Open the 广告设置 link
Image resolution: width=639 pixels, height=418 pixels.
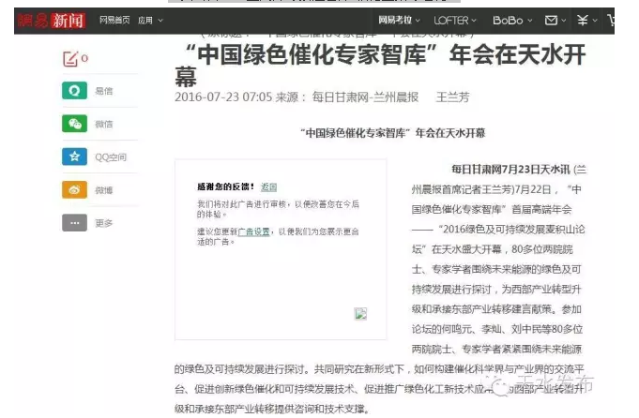pyautogui.click(x=253, y=231)
